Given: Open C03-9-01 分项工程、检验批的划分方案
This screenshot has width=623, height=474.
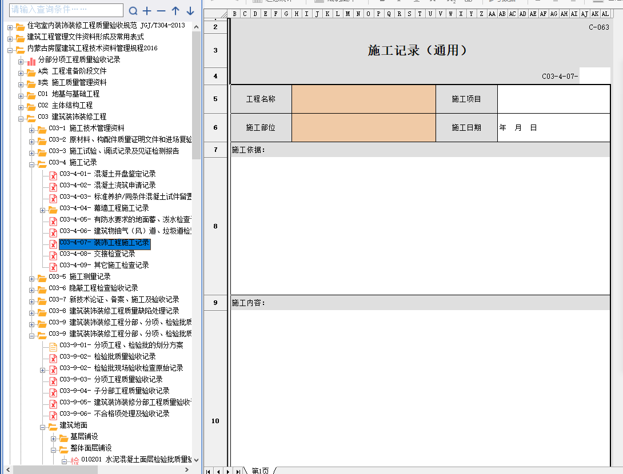Looking at the screenshot, I should pyautogui.click(x=121, y=346).
